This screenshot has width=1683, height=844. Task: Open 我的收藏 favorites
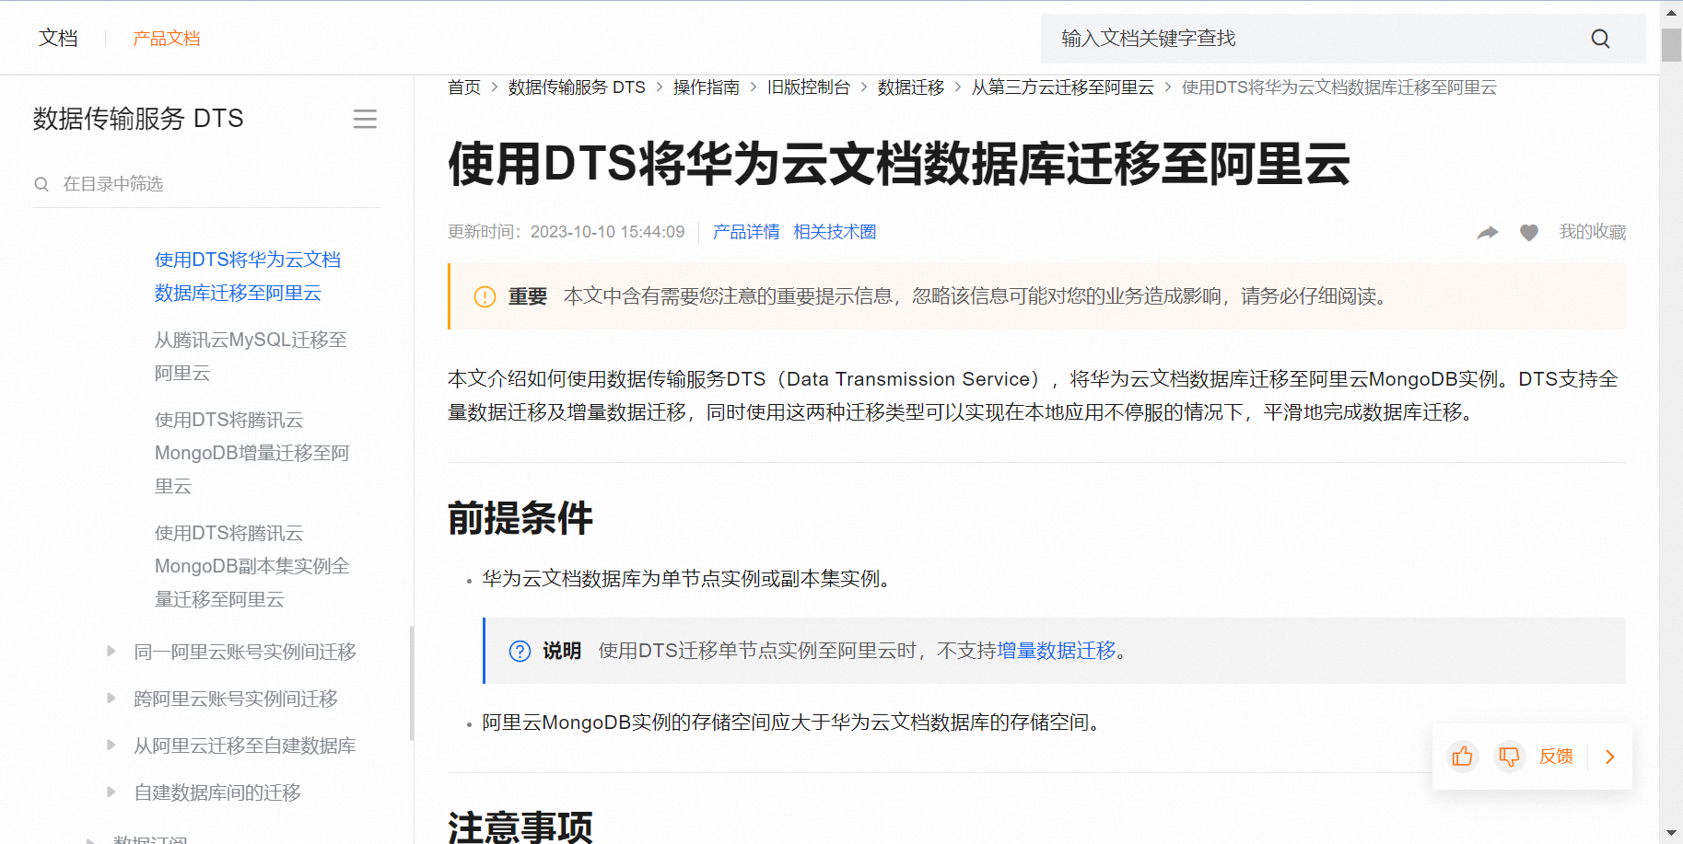(x=1593, y=232)
